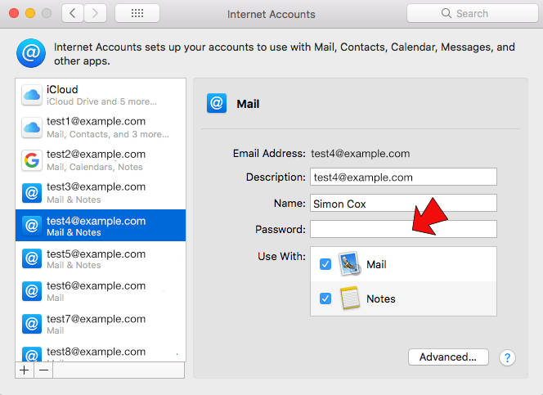
Task: Click the magnifier icon in the Search field
Action: click(x=446, y=13)
